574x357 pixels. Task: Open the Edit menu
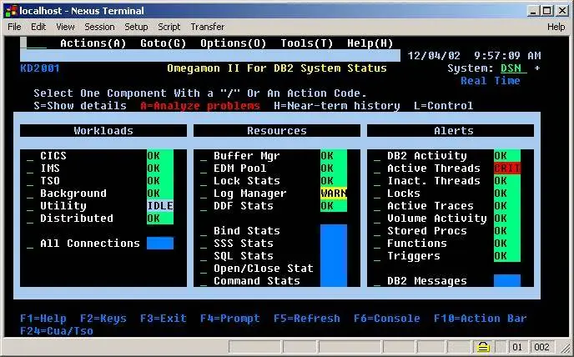38,27
